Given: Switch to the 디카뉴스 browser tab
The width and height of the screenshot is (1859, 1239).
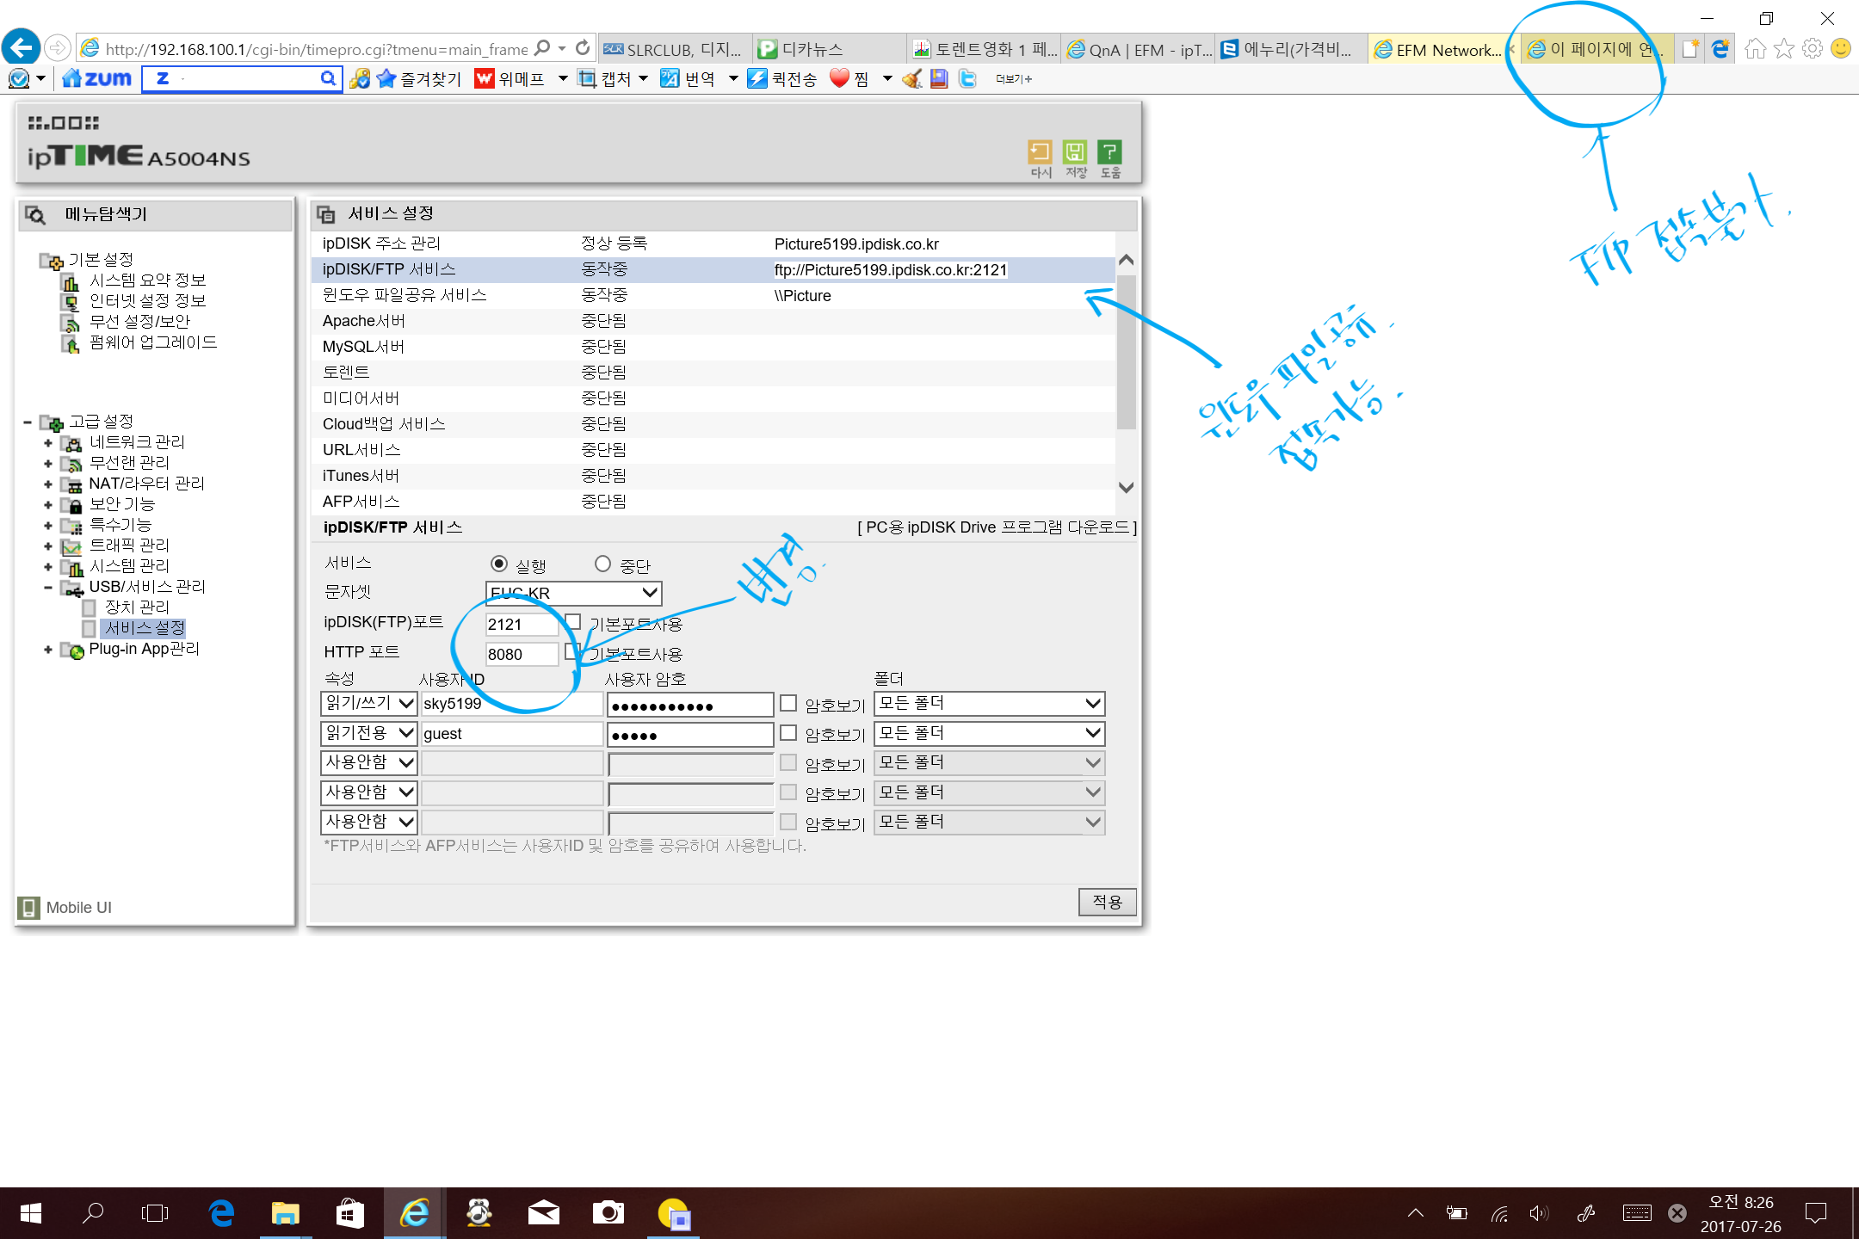Looking at the screenshot, I should coord(828,49).
